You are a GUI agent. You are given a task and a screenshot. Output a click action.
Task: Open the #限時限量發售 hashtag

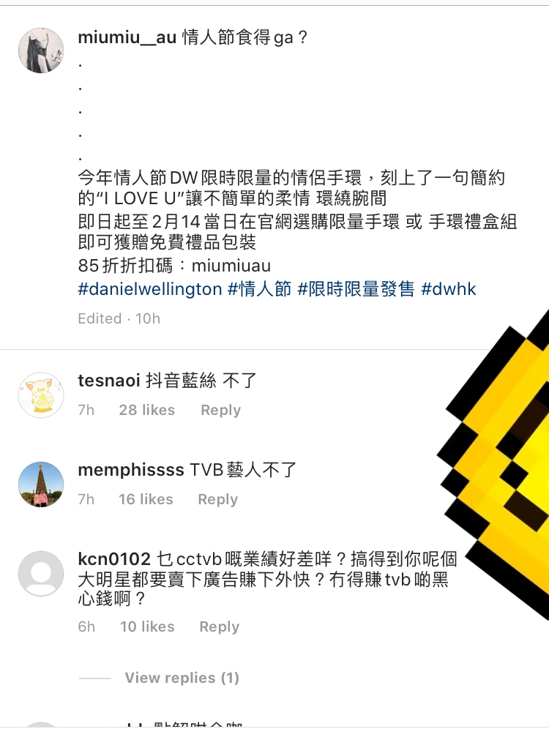[356, 289]
